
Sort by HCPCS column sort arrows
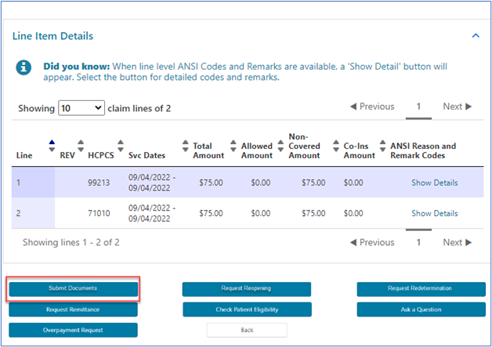pos(121,146)
